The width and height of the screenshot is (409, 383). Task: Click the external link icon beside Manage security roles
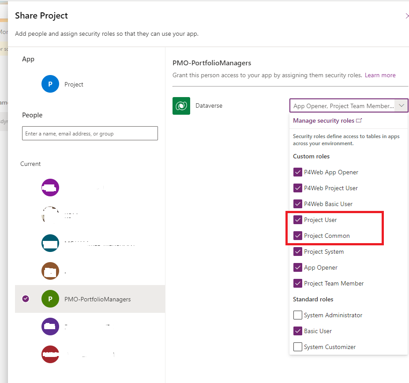point(359,120)
